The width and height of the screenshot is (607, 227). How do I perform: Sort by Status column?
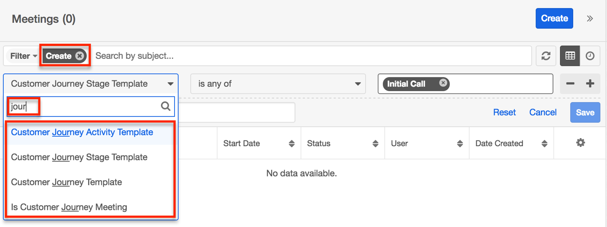point(375,143)
